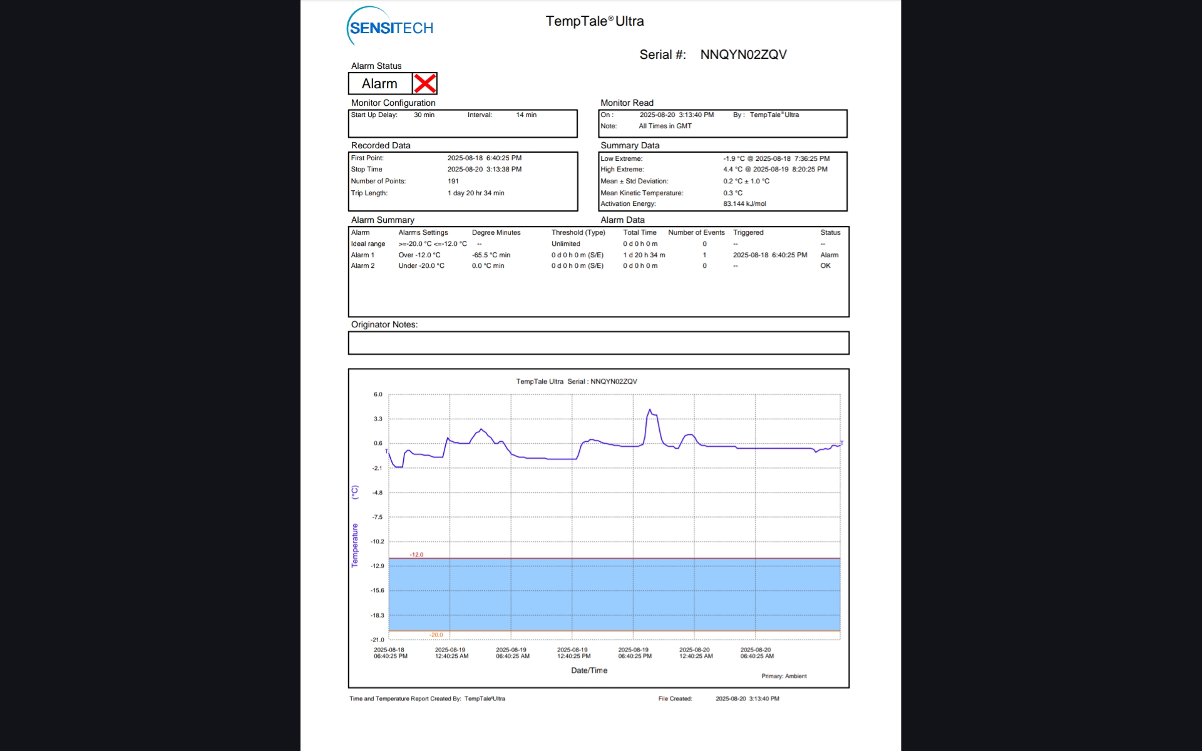
Task: Click the High Extreme value in Summary Data
Action: click(775, 169)
